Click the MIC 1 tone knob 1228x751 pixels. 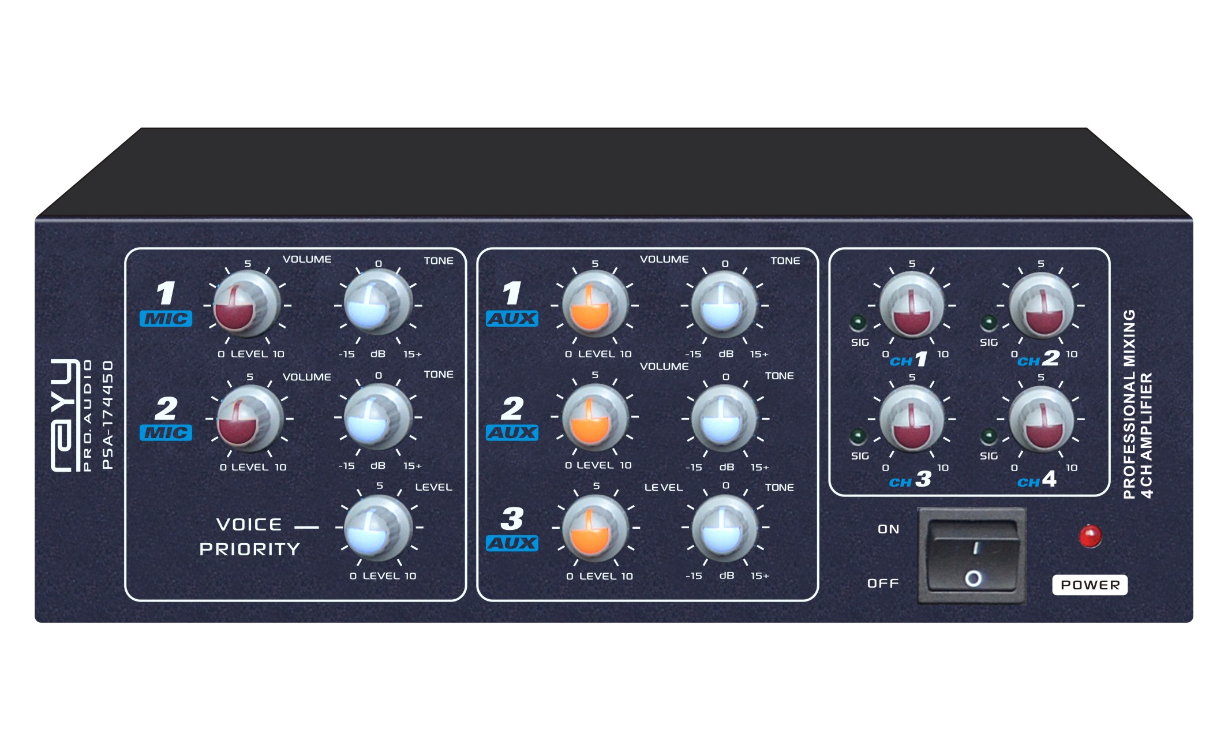coord(378,304)
